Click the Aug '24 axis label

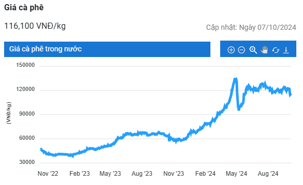[268, 174]
